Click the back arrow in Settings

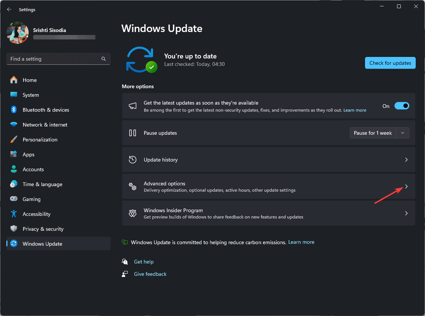point(9,9)
